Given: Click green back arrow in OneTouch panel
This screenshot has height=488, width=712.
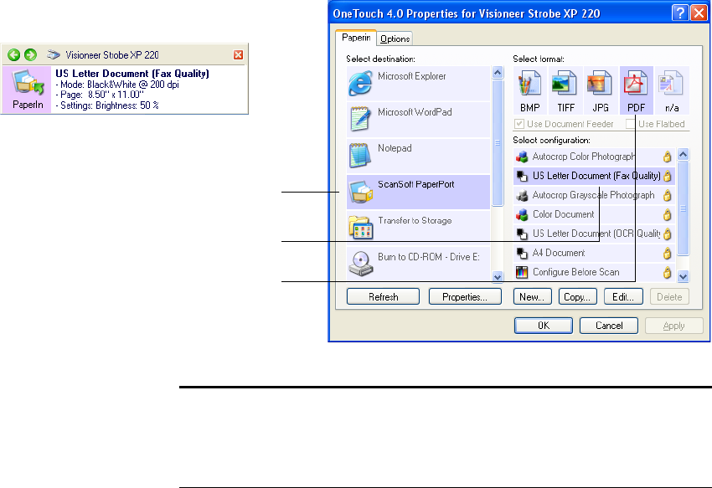Looking at the screenshot, I should [13, 55].
